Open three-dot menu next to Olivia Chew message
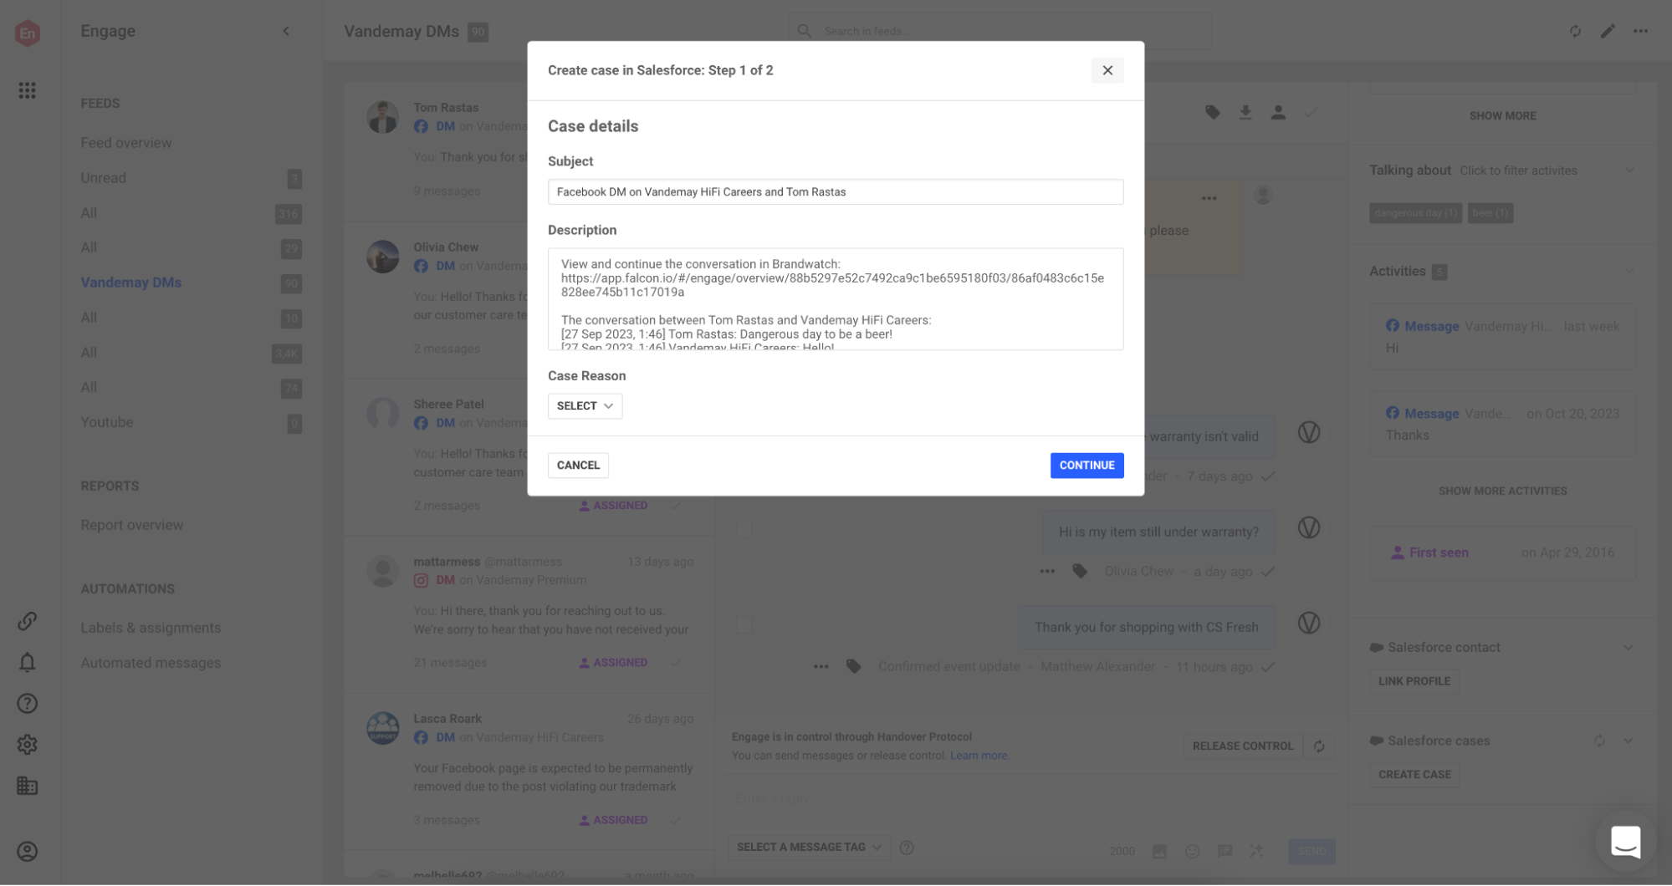Image resolution: width=1672 pixels, height=886 pixels. coord(1047,571)
